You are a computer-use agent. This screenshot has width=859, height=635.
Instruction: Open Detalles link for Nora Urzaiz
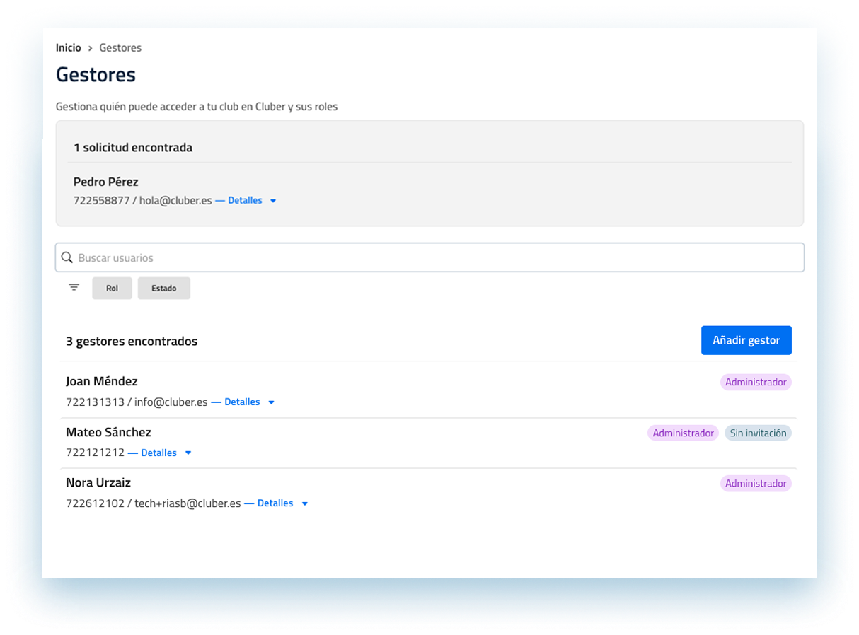click(275, 503)
